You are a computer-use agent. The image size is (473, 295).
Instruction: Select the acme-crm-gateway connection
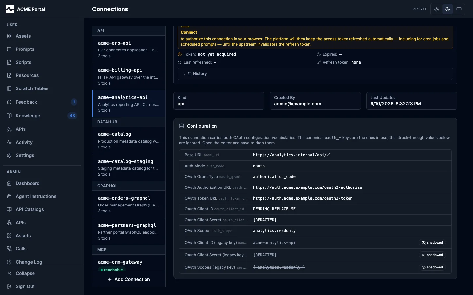click(129, 263)
